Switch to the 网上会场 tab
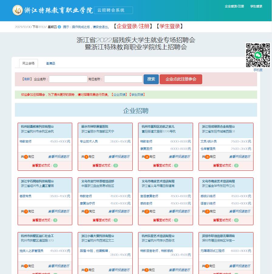 click(x=29, y=63)
